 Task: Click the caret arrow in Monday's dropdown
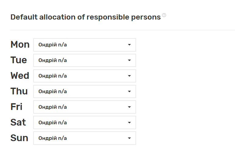click(x=129, y=45)
